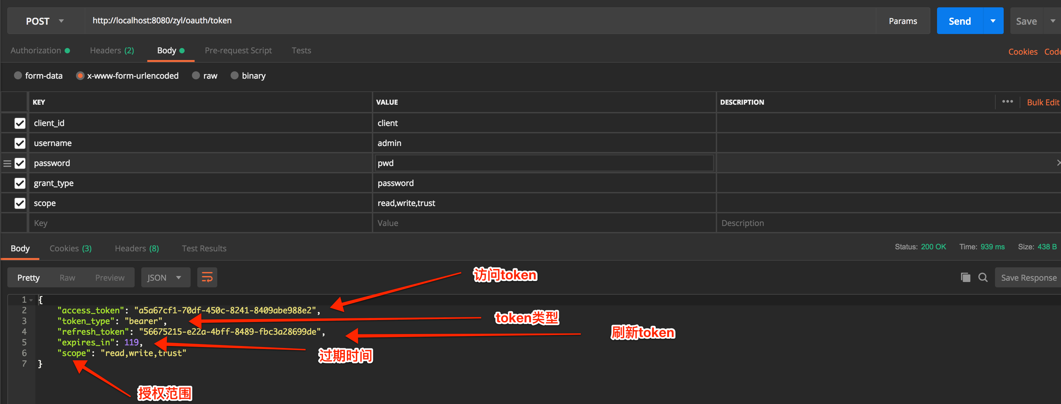1061x404 pixels.
Task: Click the drag handle beside password row
Action: click(7, 163)
